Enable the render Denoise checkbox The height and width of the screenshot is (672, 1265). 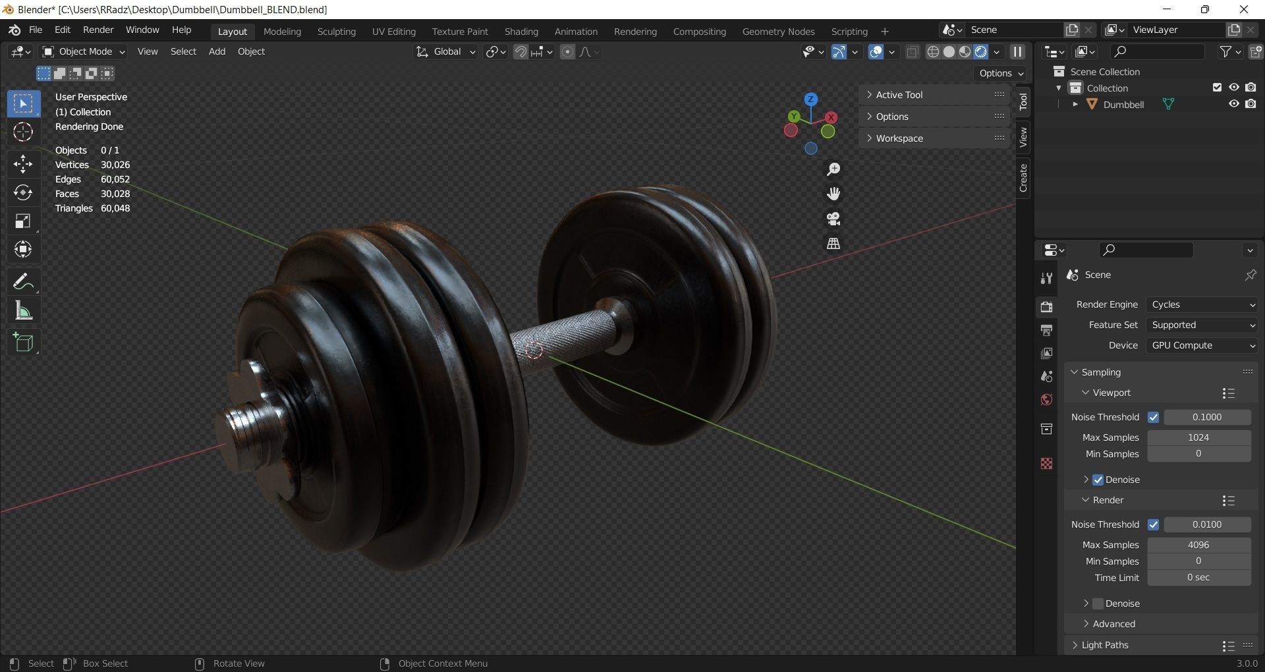pyautogui.click(x=1098, y=603)
